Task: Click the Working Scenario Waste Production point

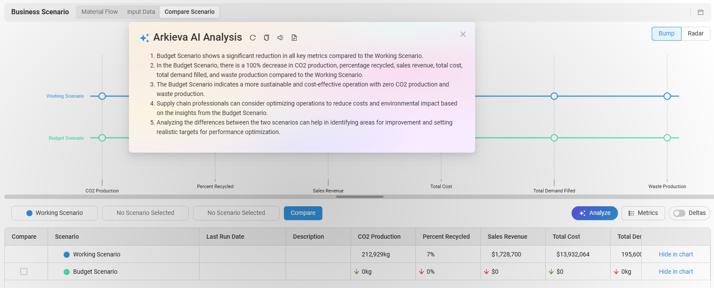Action: (667, 96)
